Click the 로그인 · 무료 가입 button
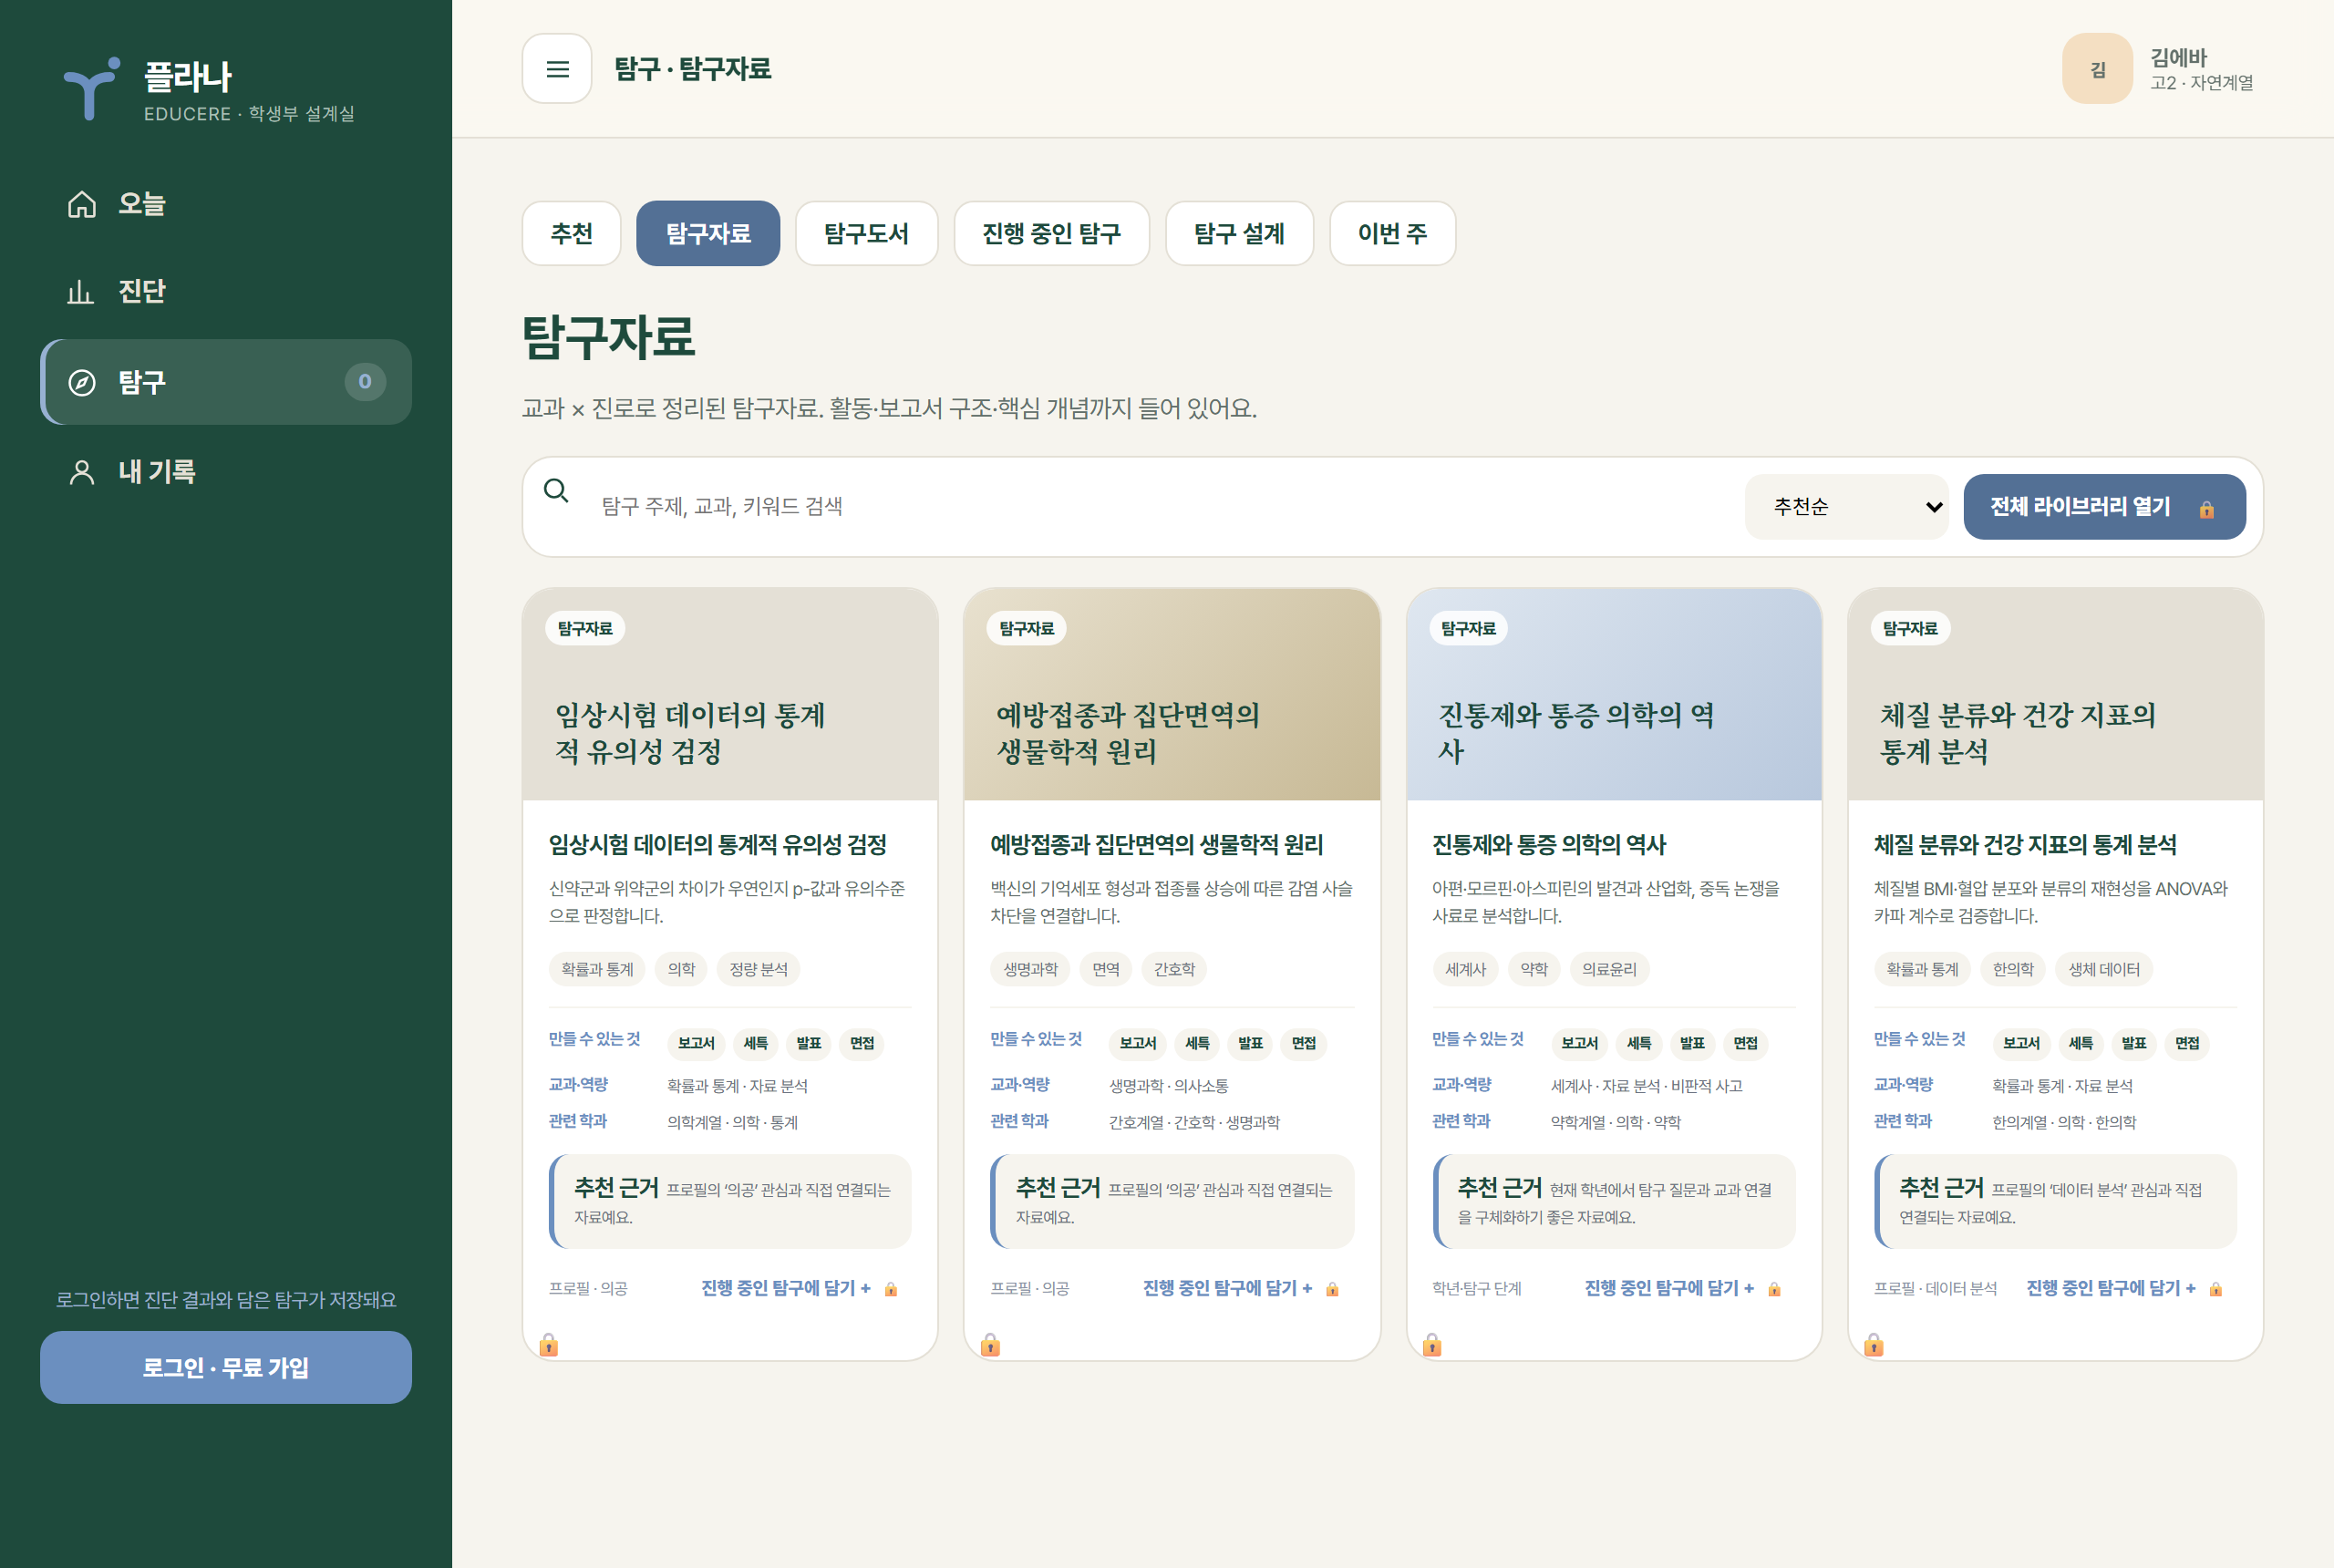This screenshot has height=1568, width=2334. coord(226,1368)
